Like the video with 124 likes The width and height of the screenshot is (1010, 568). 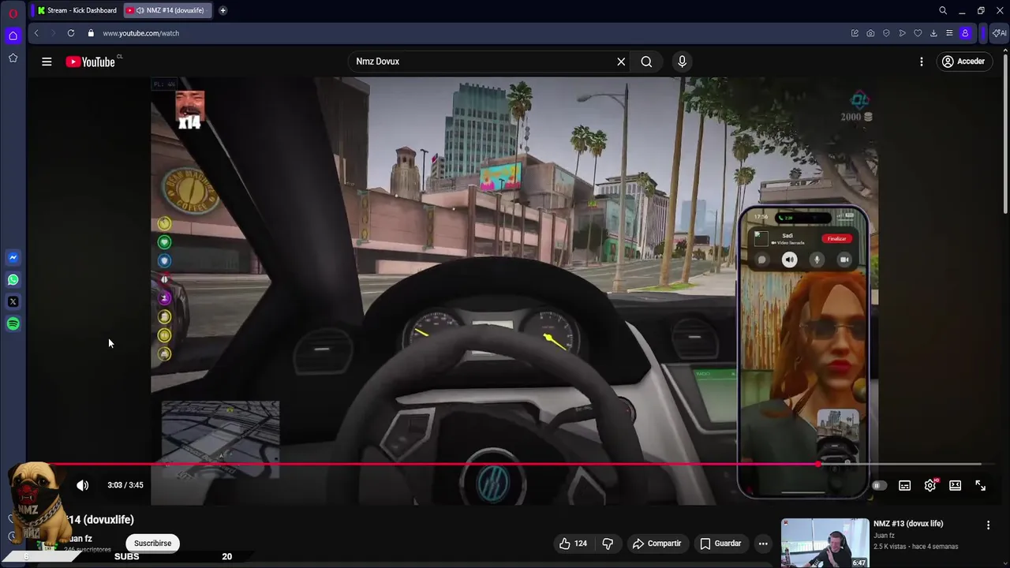tap(573, 544)
